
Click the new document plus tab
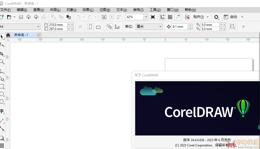[x=39, y=35]
